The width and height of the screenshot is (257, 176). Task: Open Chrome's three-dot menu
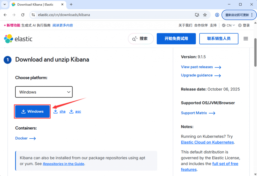(252, 15)
